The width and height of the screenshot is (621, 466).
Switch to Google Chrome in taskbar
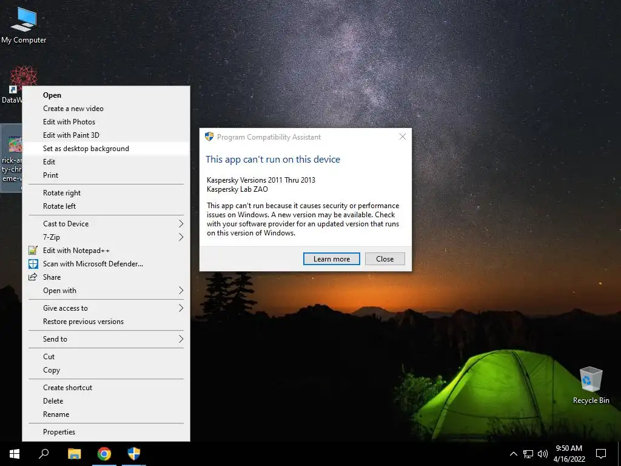pyautogui.click(x=104, y=454)
